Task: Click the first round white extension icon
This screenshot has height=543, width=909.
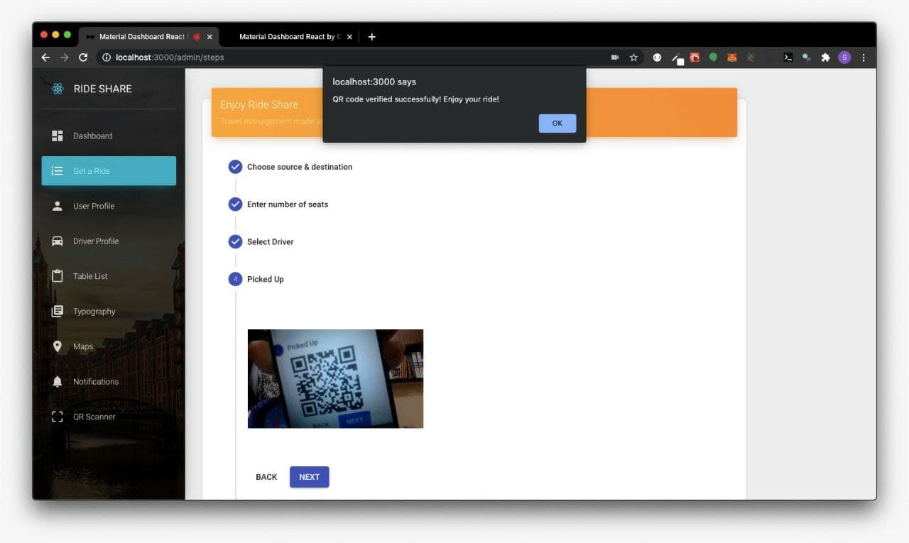Action: coord(657,57)
